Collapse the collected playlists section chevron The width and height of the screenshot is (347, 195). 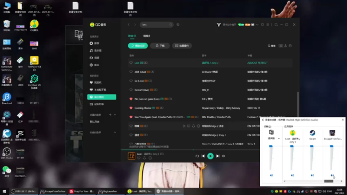[x=115, y=132]
